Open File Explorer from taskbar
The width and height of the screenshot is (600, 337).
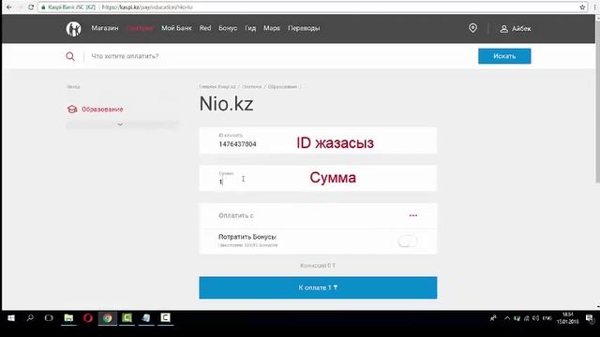tap(68, 318)
